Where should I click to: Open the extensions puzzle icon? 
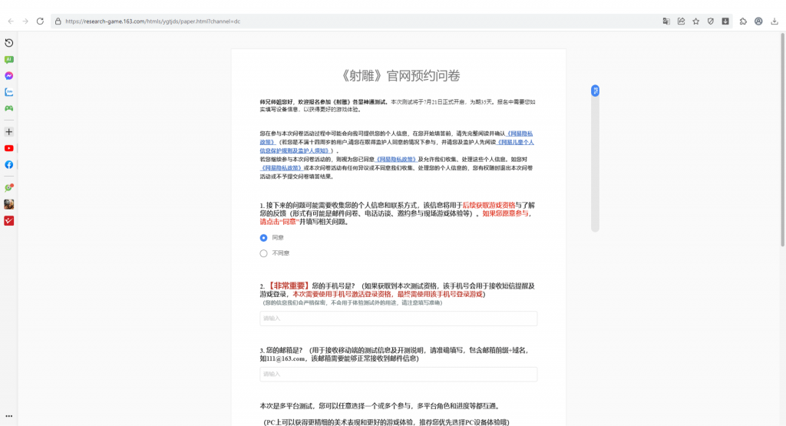point(743,21)
